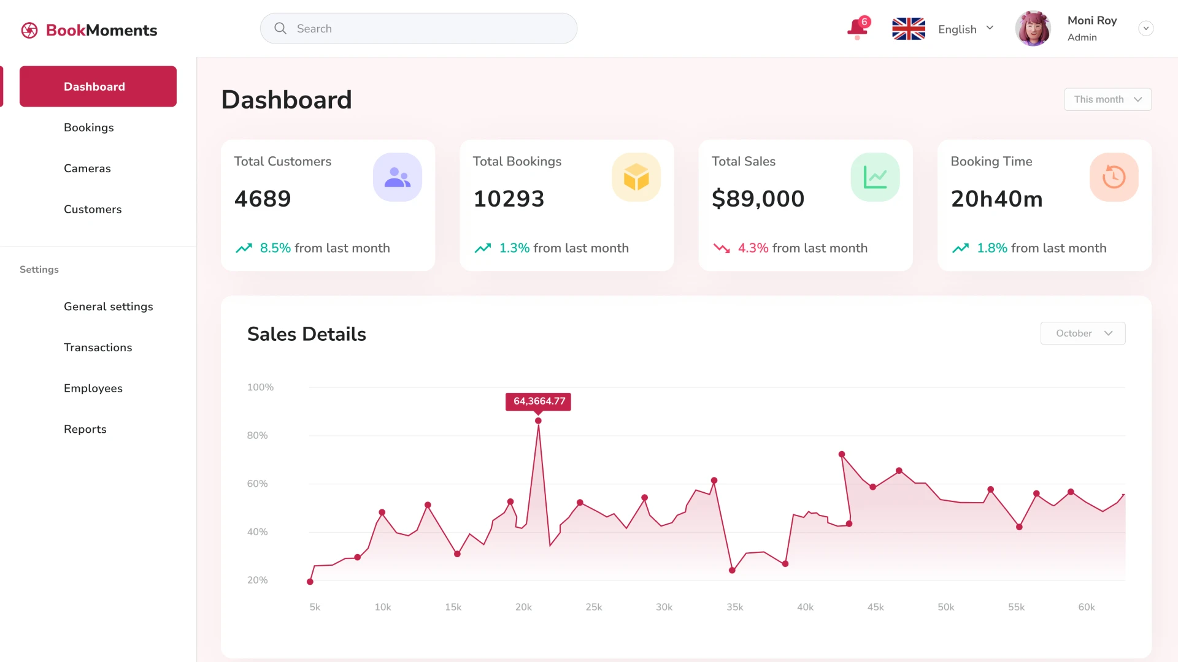Open the notification bell
Image resolution: width=1178 pixels, height=662 pixels.
(857, 28)
